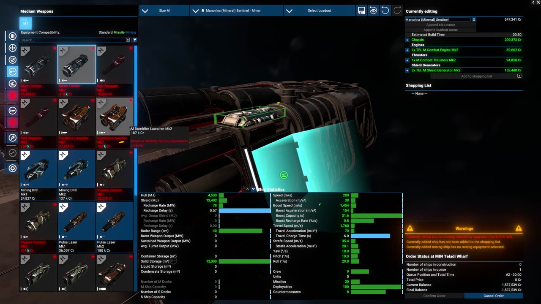Open the Engines category in the left sidebar
The width and height of the screenshot is (541, 304).
pyautogui.click(x=13, y=36)
